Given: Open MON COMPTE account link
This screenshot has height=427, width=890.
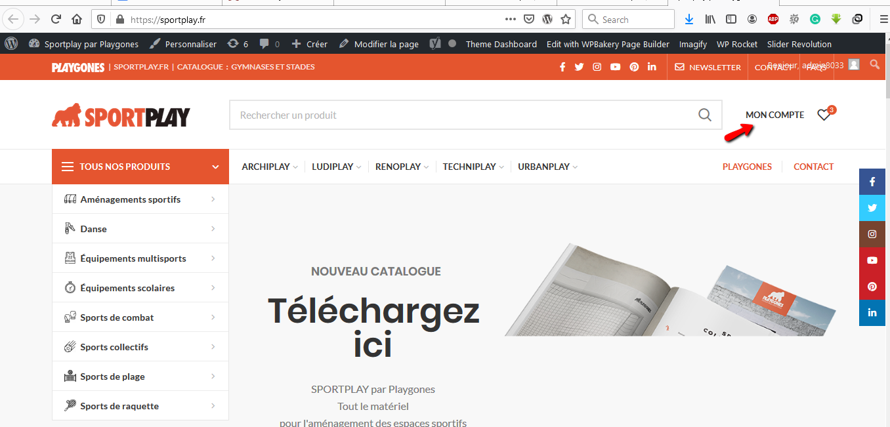Looking at the screenshot, I should (774, 115).
